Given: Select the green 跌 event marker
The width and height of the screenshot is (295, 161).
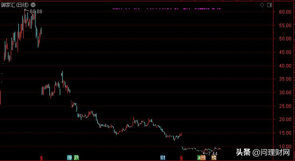Looking at the screenshot, I should [76, 157].
